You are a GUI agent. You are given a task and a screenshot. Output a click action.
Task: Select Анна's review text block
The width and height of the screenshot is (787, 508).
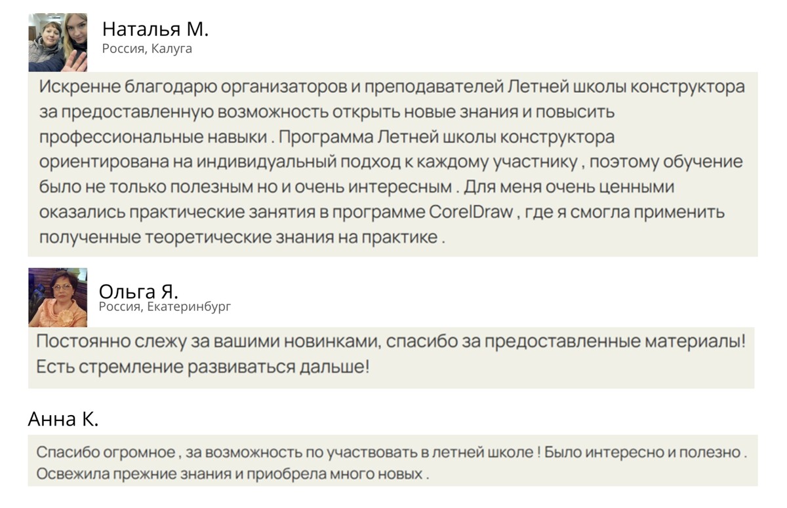pyautogui.click(x=393, y=462)
